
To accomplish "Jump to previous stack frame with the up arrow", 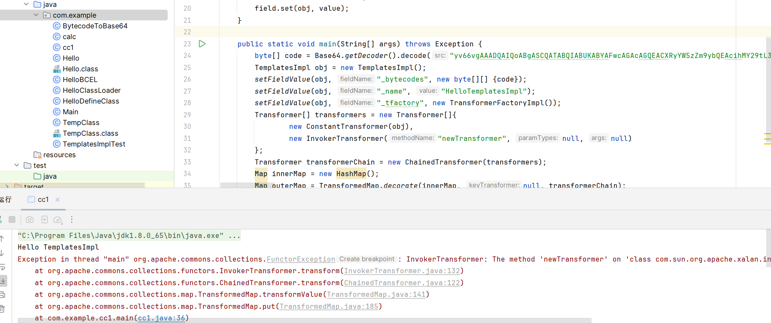I will point(2,239).
